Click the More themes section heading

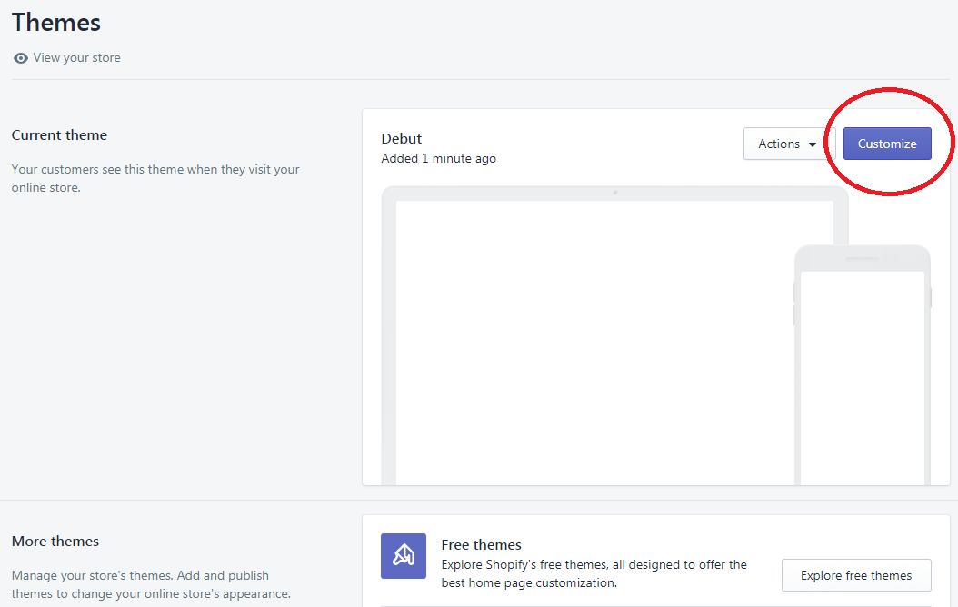[55, 541]
